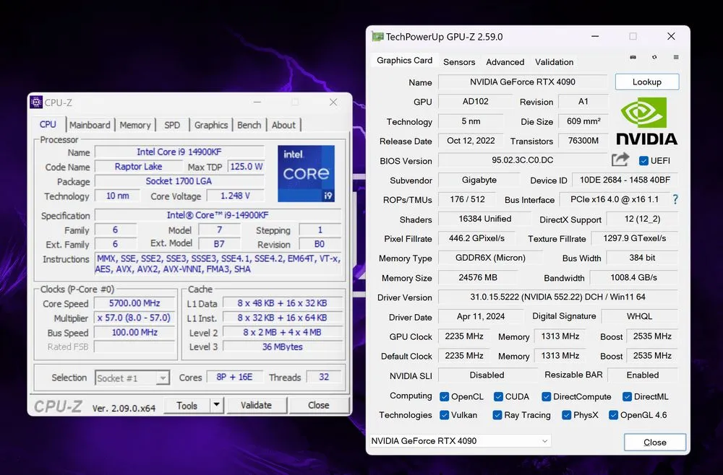Click the Driver Version field in GPU-Z
The image size is (723, 475).
557,297
